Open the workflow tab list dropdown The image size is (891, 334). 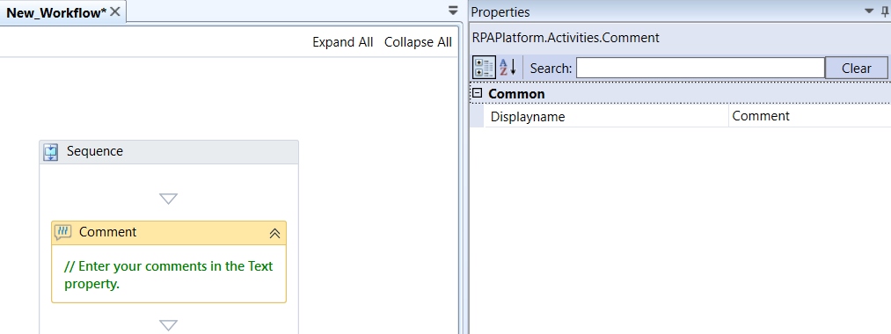[x=453, y=11]
